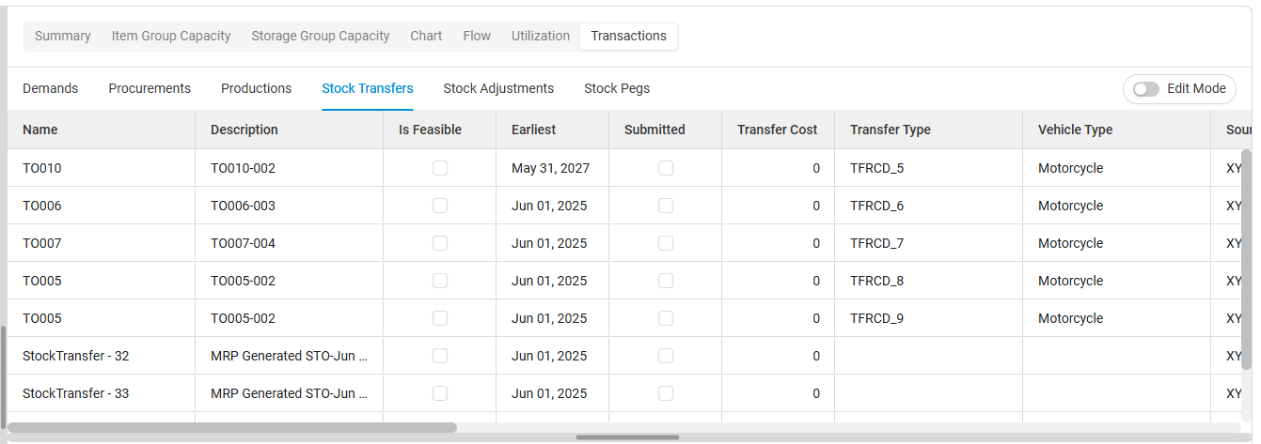Open the Utilization tab
The height and width of the screenshot is (444, 1261).
tap(541, 36)
